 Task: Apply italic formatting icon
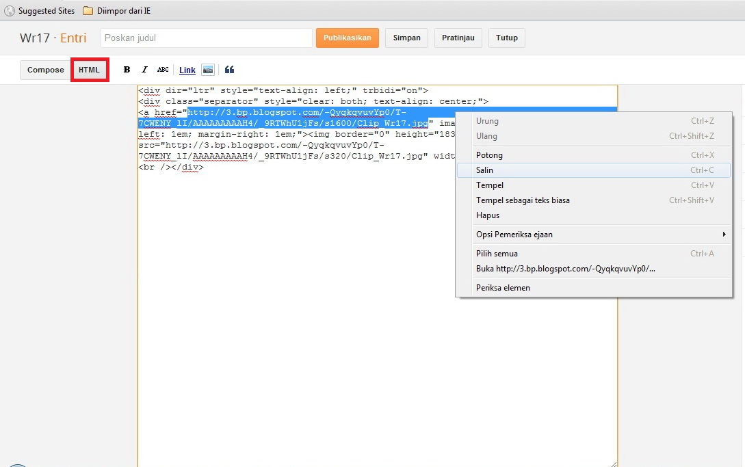tap(144, 70)
